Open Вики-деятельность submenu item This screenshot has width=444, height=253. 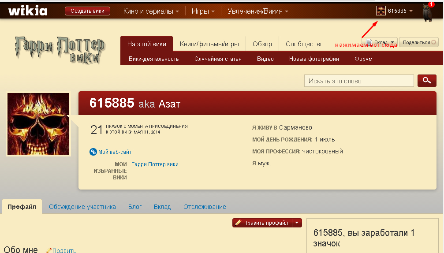(154, 59)
